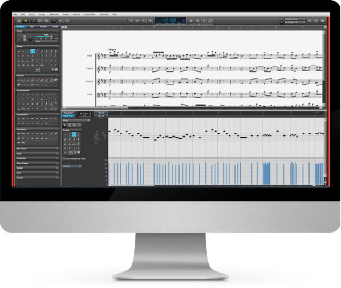Open the Tracks menu
This screenshot has width=341, height=288.
[x=42, y=14]
